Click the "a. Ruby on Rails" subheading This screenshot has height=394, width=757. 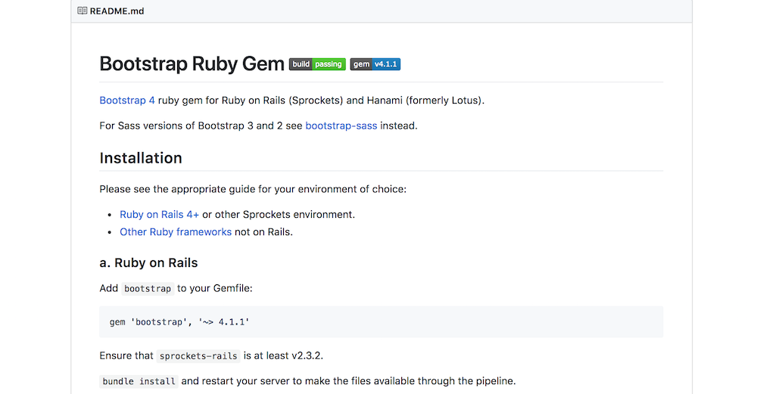point(148,263)
